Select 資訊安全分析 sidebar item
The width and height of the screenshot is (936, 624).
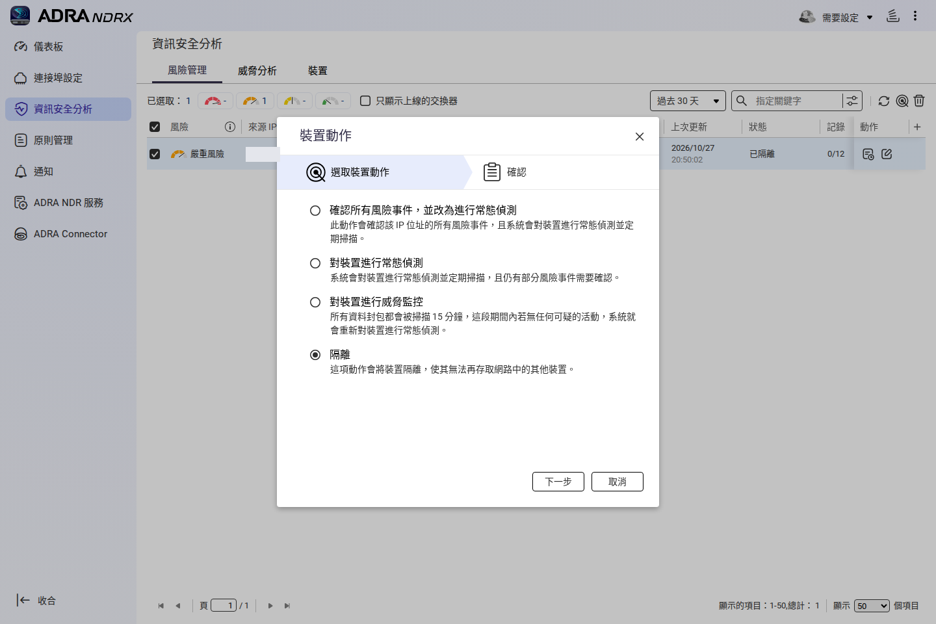point(68,109)
